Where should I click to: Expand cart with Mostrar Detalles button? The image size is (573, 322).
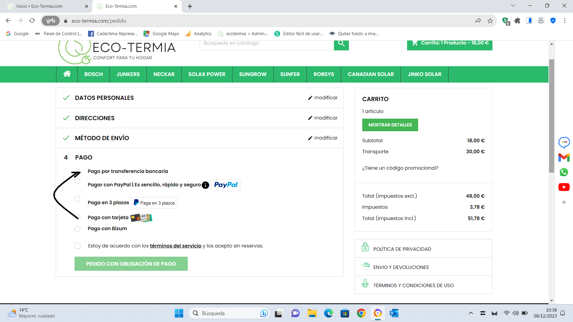coord(390,125)
